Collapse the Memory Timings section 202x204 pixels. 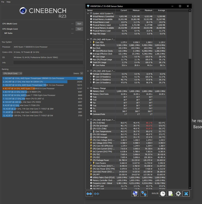click(x=88, y=88)
